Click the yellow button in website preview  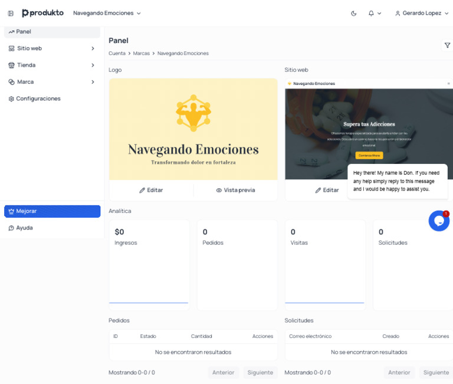[369, 156]
